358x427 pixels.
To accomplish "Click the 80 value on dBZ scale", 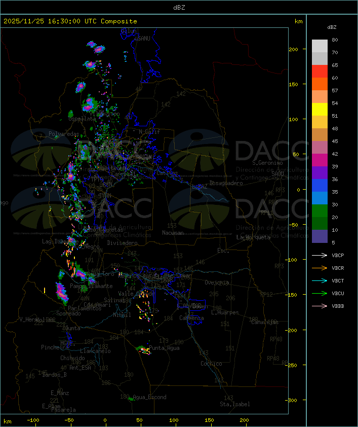I will 335,40.
